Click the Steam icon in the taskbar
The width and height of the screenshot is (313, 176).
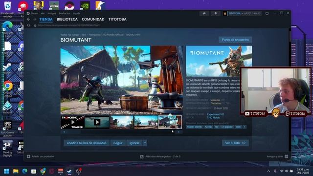pos(69,171)
